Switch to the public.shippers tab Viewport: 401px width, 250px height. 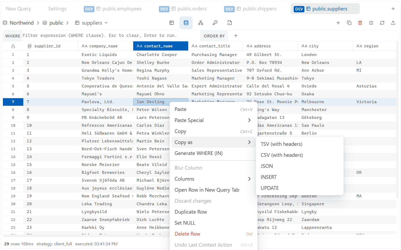pos(250,9)
